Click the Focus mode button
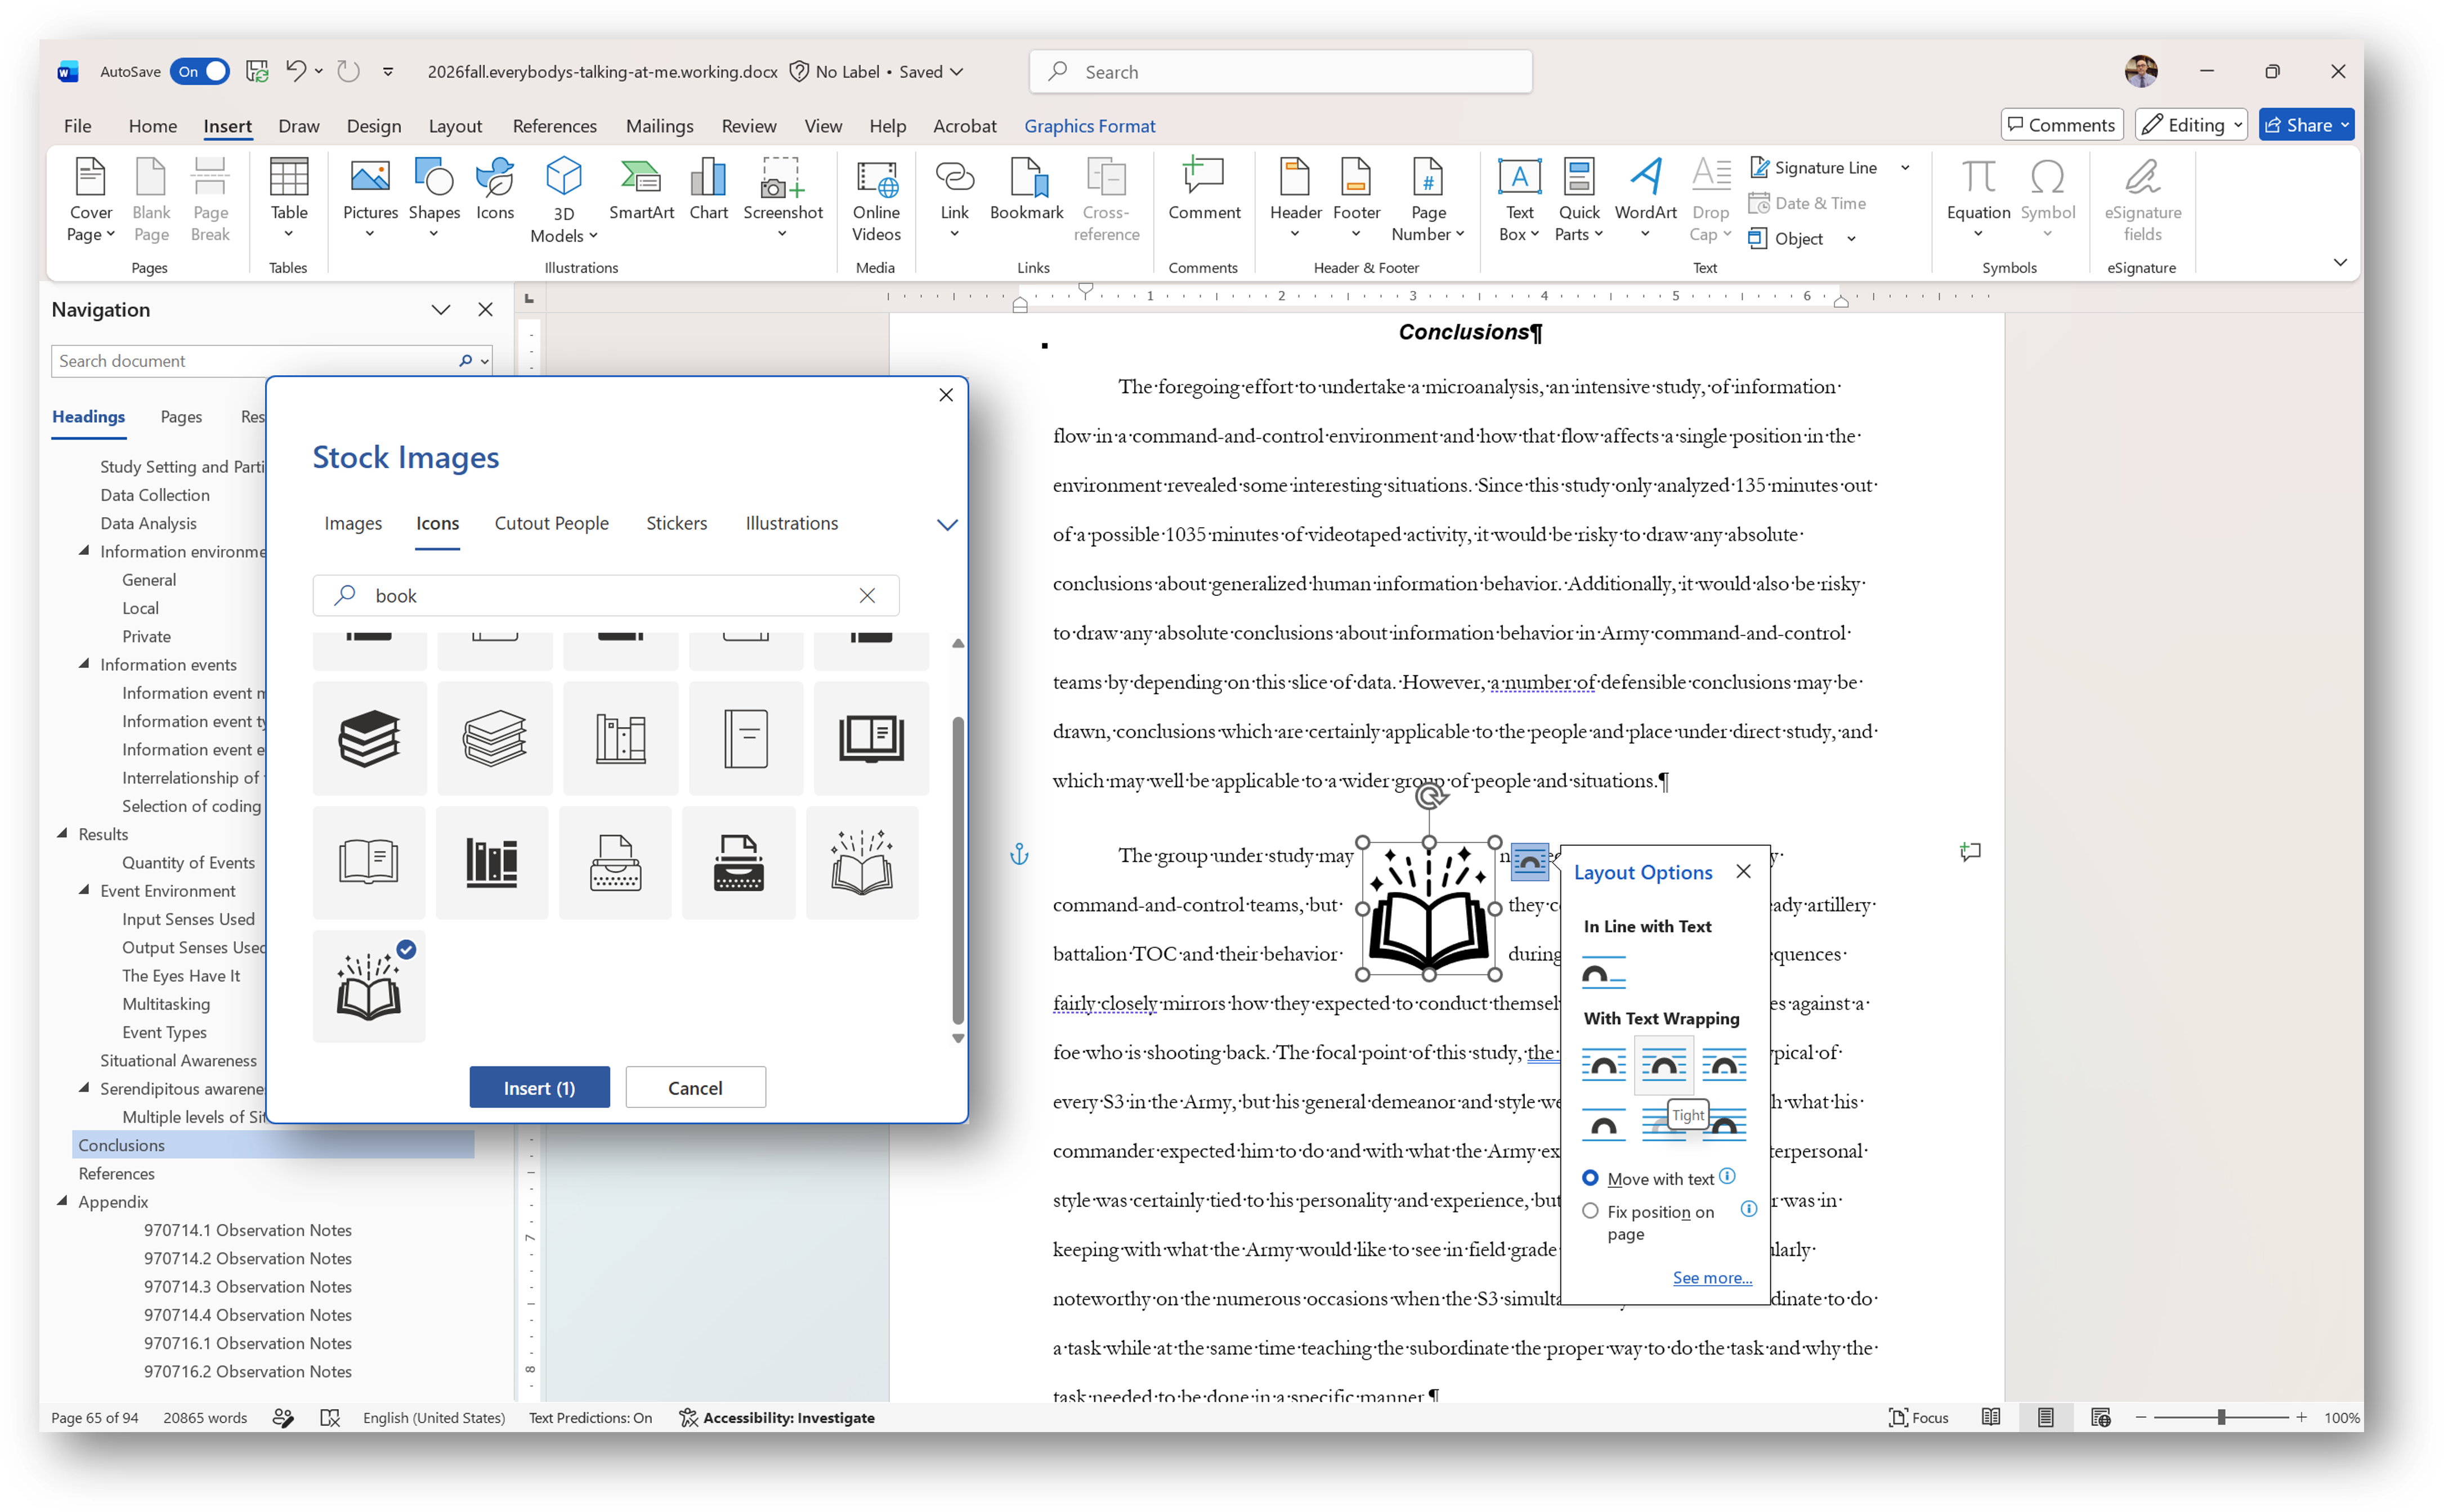 tap(1918, 1417)
